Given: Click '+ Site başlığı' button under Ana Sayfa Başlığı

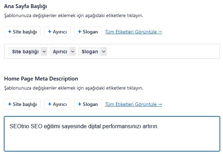Looking at the screenshot, I should pos(22,32).
